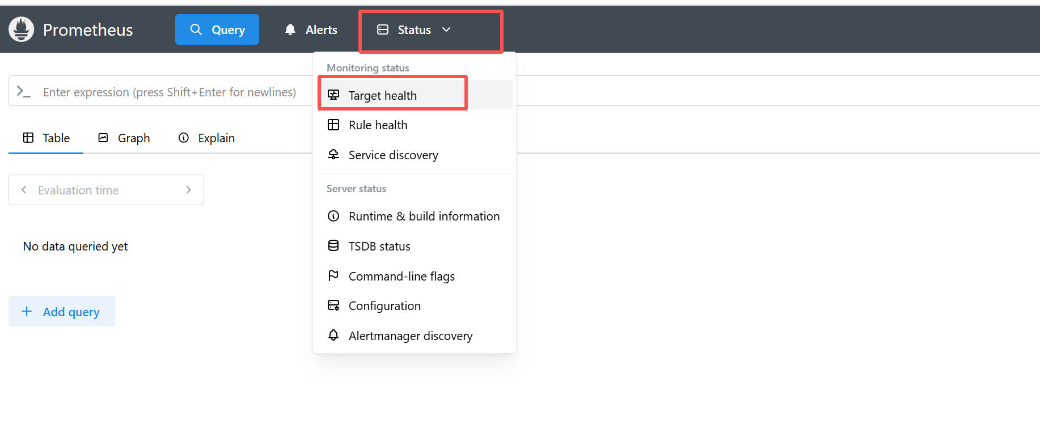This screenshot has height=446, width=1040.
Task: Click the Target health monitor icon
Action: click(x=333, y=95)
